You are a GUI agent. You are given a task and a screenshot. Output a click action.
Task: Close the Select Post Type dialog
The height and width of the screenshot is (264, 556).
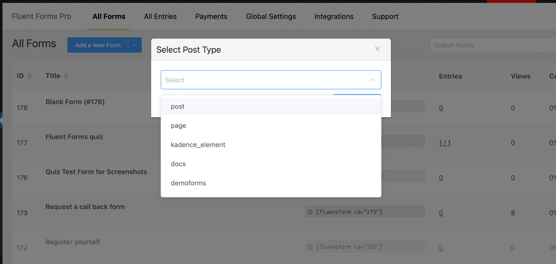coord(377,49)
